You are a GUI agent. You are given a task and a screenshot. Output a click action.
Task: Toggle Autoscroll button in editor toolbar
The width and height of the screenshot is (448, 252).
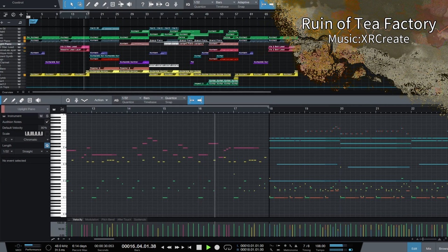pyautogui.click(x=199, y=100)
